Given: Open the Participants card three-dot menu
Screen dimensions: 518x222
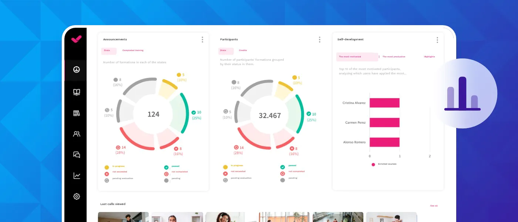Looking at the screenshot, I should coord(319,40).
